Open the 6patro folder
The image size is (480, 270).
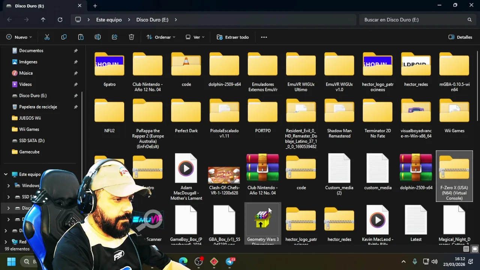pyautogui.click(x=109, y=70)
